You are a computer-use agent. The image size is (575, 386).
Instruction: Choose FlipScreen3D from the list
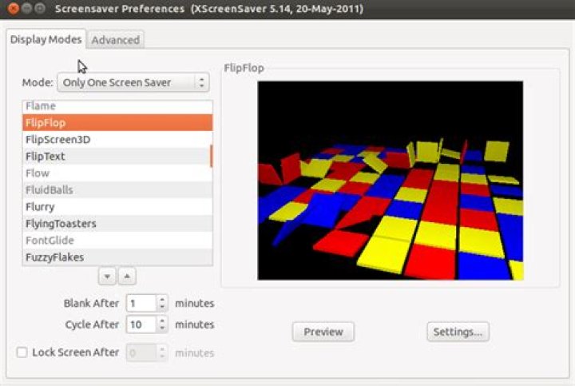click(117, 139)
